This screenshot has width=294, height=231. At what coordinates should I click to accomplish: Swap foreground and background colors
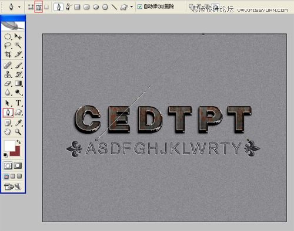pos(18,142)
